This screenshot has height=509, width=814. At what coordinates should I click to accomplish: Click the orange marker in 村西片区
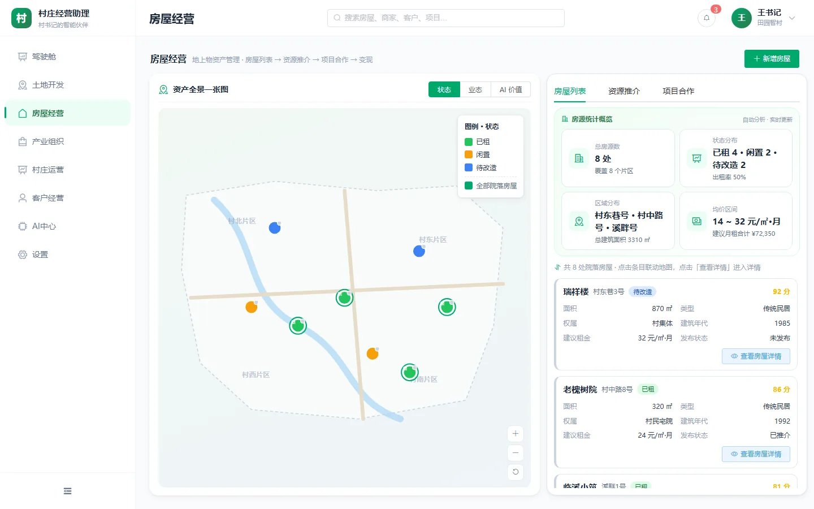252,307
